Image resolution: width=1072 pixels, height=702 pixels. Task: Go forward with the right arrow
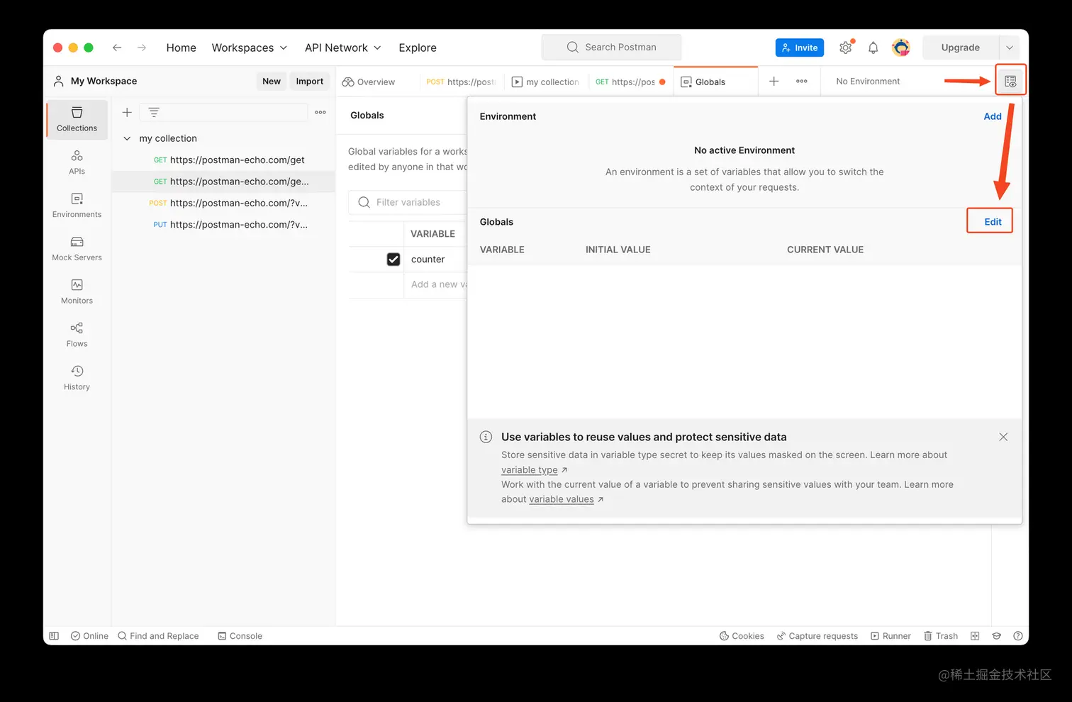point(142,48)
